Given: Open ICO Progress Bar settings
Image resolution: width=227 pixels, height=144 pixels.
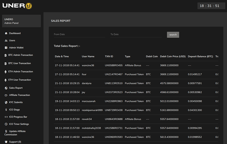Looking at the screenshot, I should 18,117.
